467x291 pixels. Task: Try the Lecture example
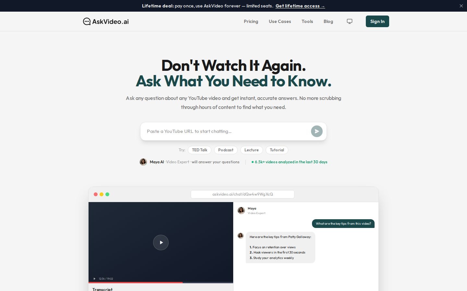point(252,150)
